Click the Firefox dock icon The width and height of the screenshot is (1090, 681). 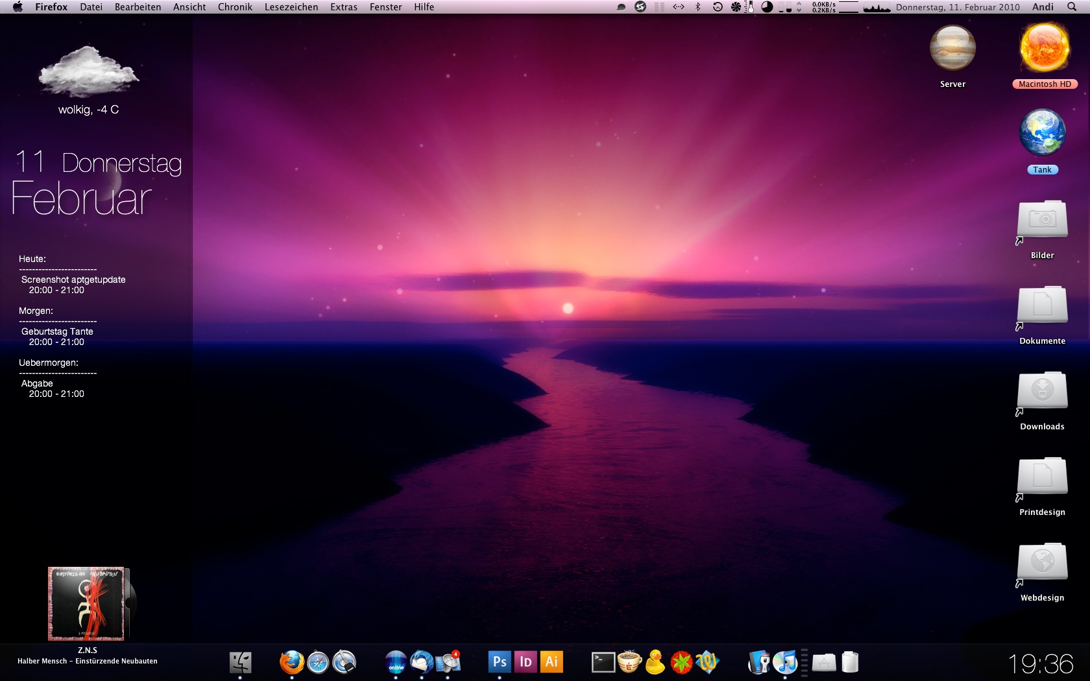[x=292, y=662]
